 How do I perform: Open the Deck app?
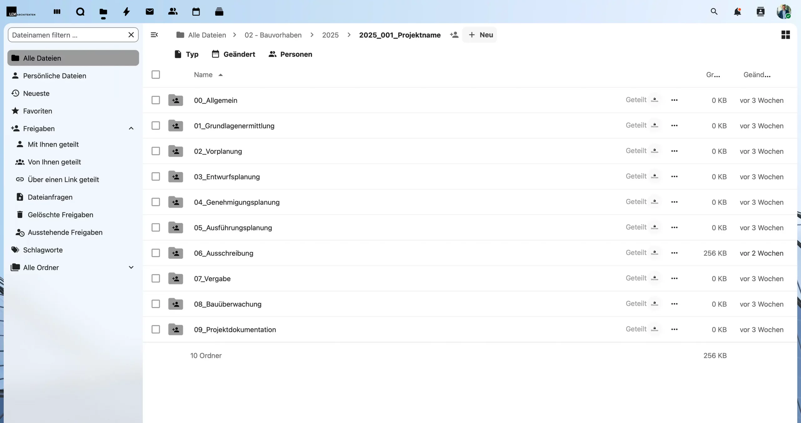point(219,12)
